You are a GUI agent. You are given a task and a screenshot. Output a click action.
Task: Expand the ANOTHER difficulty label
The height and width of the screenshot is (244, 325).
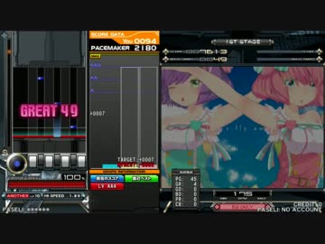point(23,196)
